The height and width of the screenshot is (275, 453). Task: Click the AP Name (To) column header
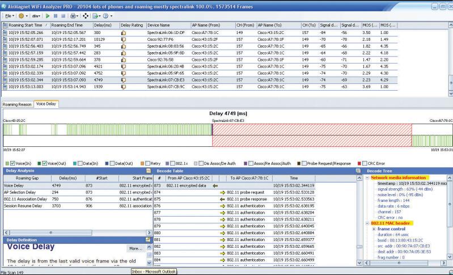(278, 26)
